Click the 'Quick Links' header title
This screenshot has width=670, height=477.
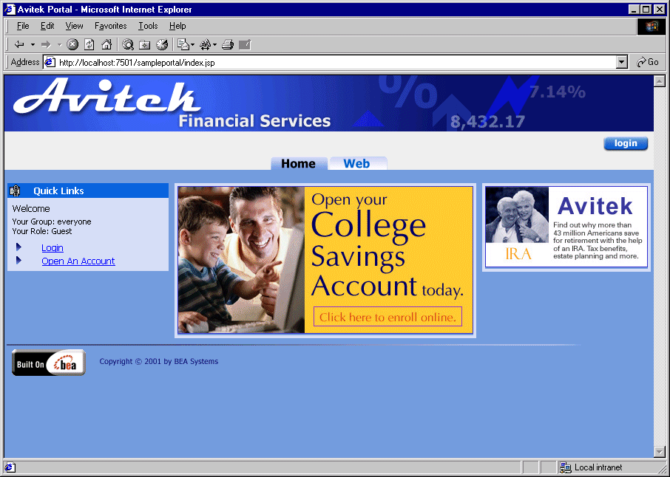tap(58, 191)
